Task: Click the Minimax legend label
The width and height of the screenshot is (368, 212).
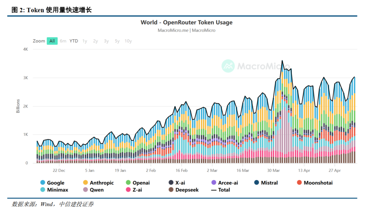Action: [x=58, y=190]
